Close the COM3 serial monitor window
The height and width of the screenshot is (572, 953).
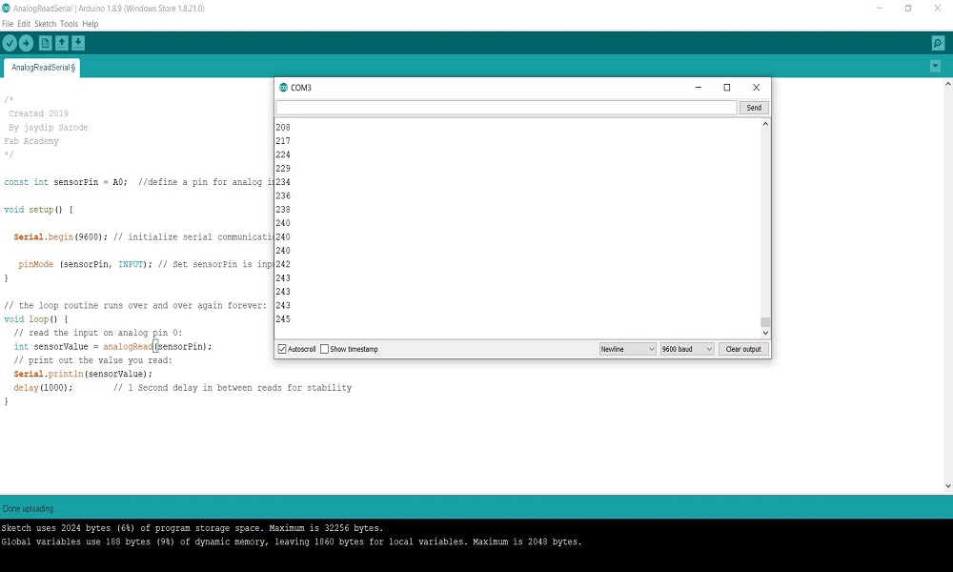[x=756, y=88]
